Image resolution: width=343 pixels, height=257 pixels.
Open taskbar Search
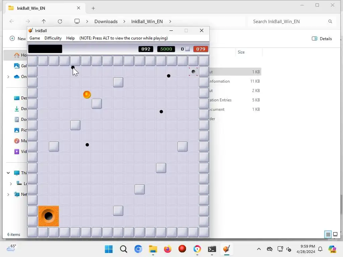click(x=123, y=249)
